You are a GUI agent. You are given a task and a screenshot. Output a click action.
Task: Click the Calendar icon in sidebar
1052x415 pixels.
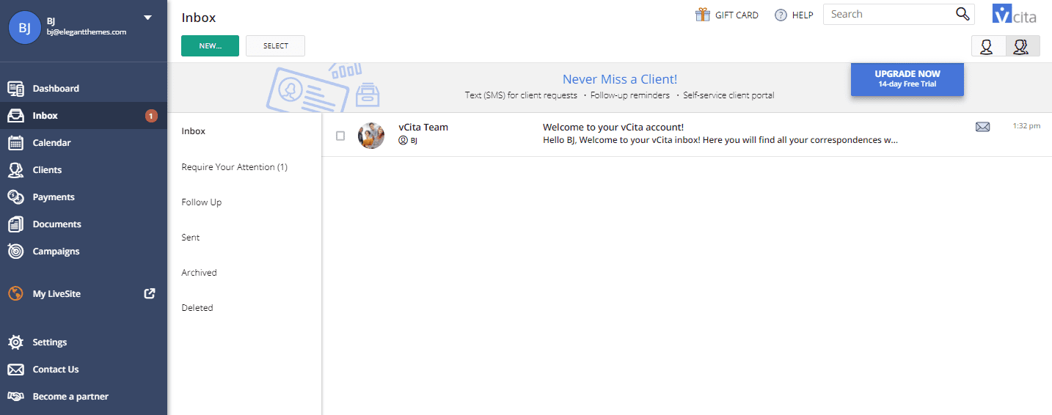pos(15,143)
